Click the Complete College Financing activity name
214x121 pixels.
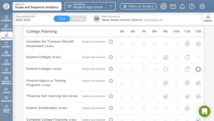[x=47, y=119]
